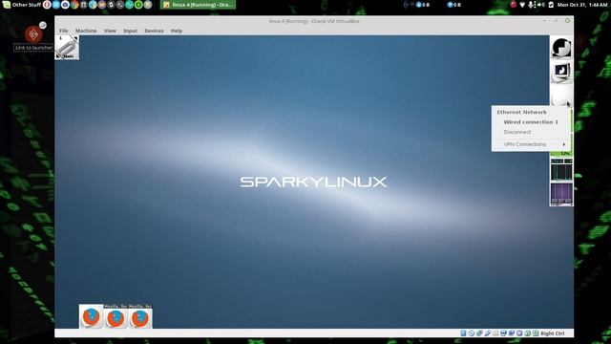Click the GNUstep logo dock icon
This screenshot has height=344, width=611.
[561, 48]
